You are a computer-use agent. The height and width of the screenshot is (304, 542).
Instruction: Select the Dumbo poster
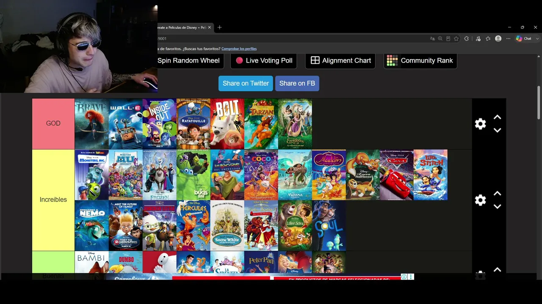[x=126, y=262]
